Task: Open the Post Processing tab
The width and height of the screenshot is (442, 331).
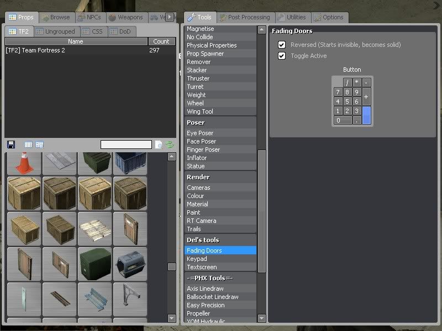Action: pyautogui.click(x=245, y=18)
